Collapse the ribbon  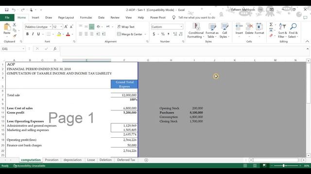click(x=307, y=42)
